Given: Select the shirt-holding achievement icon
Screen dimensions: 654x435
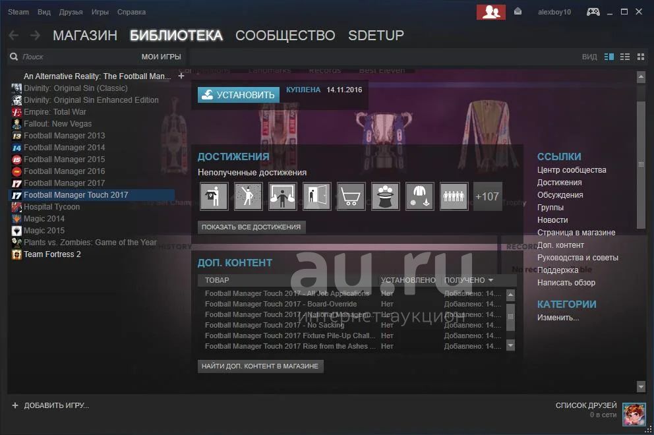Looking at the screenshot, I should pyautogui.click(x=214, y=196).
